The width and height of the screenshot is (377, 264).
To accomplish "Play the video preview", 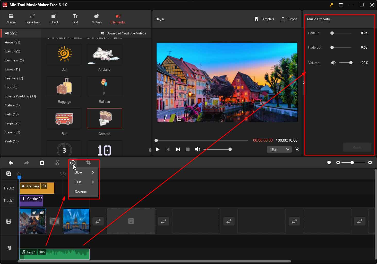I will tap(158, 149).
